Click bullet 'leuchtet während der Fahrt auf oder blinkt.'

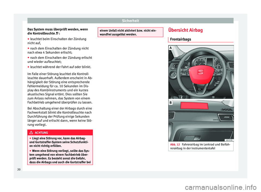click(60, 67)
